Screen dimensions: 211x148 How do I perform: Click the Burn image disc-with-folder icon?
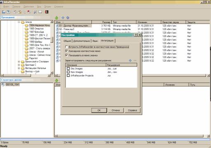click(20, 12)
